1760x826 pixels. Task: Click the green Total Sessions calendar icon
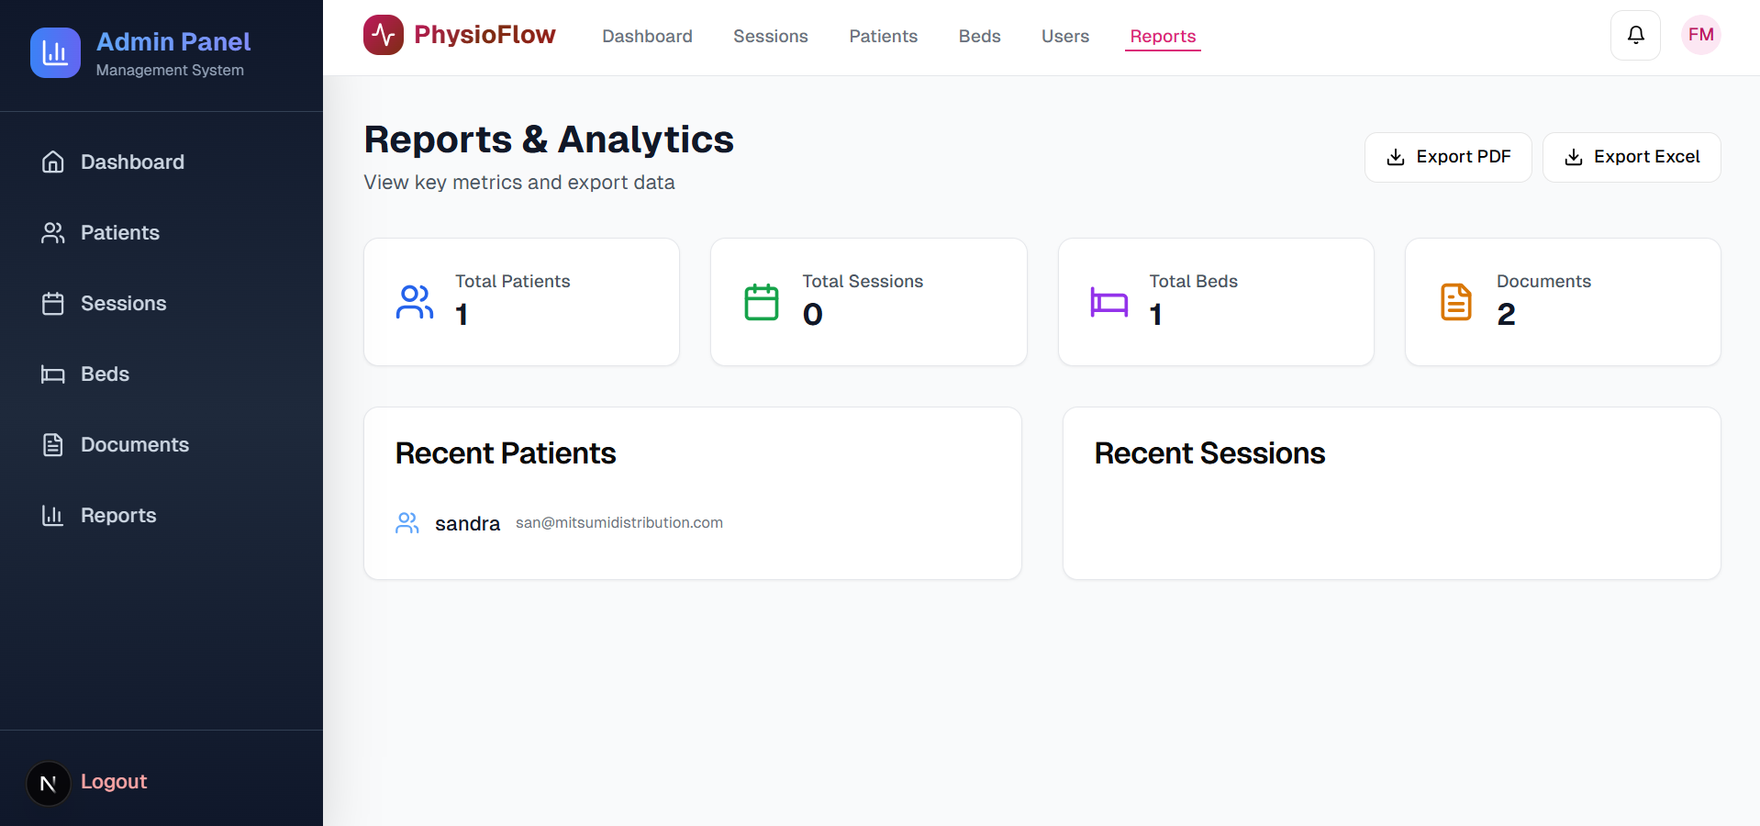[762, 302]
